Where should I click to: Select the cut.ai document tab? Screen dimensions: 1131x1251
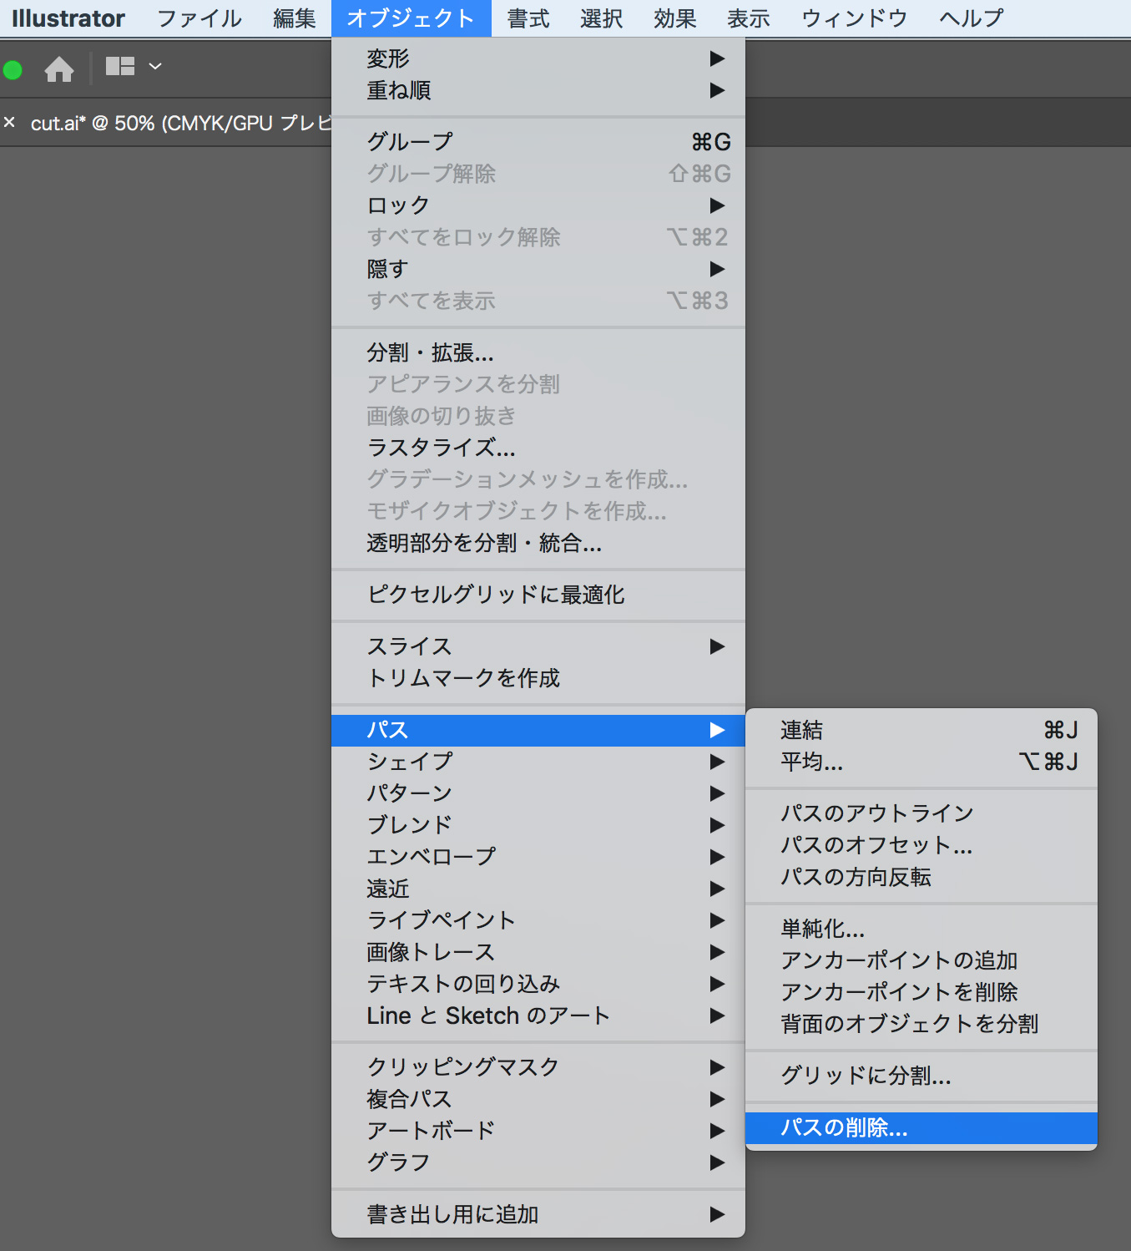[x=180, y=123]
